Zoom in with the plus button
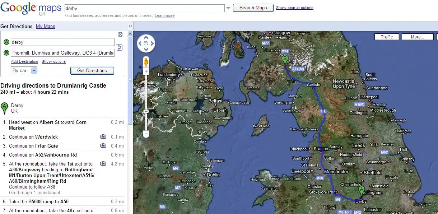The height and width of the screenshot is (214, 438). 146,71
